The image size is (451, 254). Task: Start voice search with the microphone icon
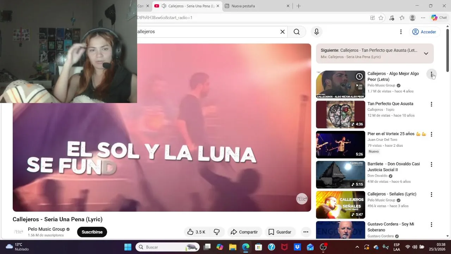(x=316, y=32)
